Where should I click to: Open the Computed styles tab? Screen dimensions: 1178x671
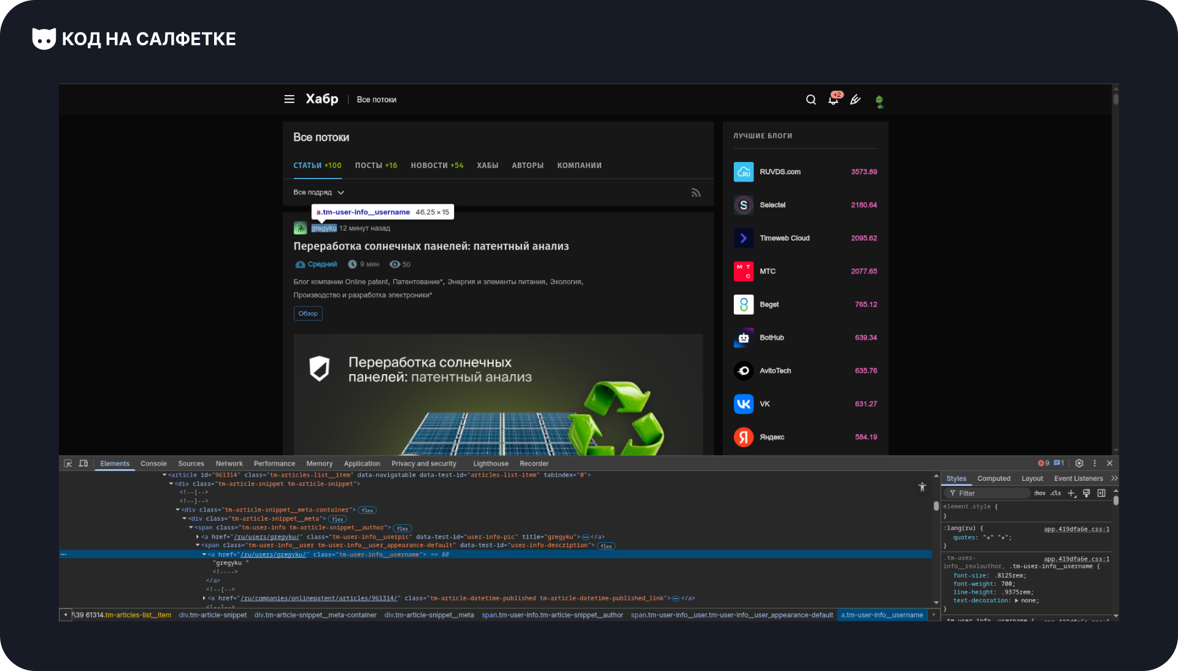point(993,478)
